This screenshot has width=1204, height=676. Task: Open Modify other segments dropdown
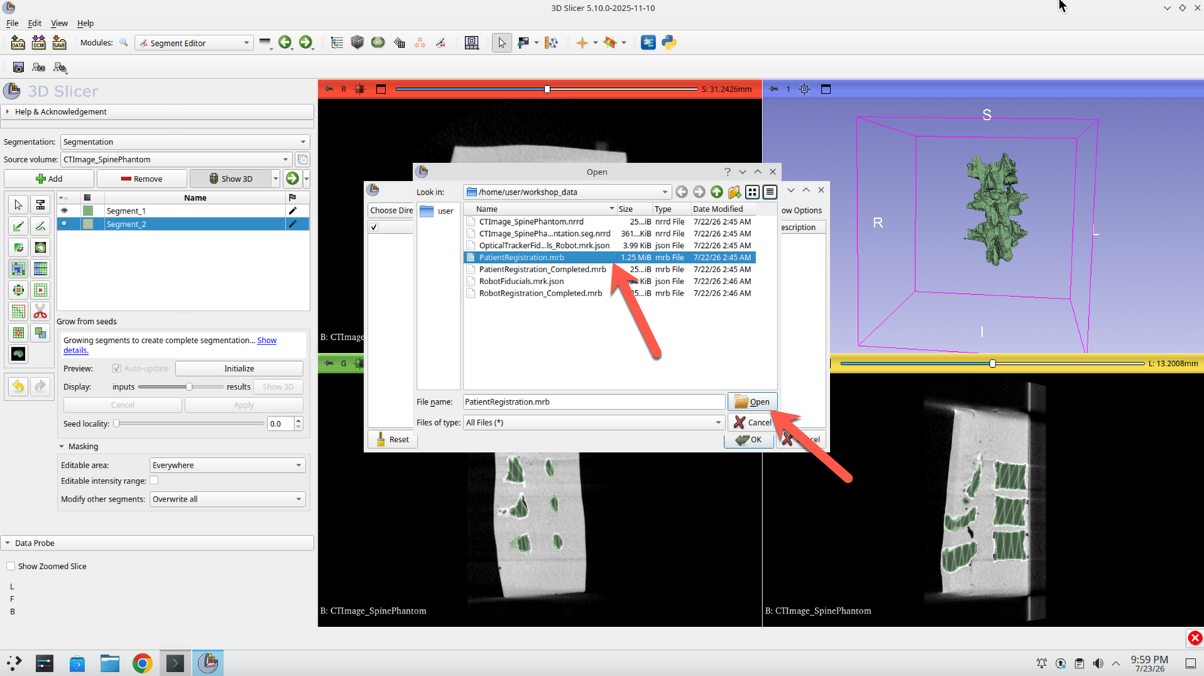click(x=227, y=499)
